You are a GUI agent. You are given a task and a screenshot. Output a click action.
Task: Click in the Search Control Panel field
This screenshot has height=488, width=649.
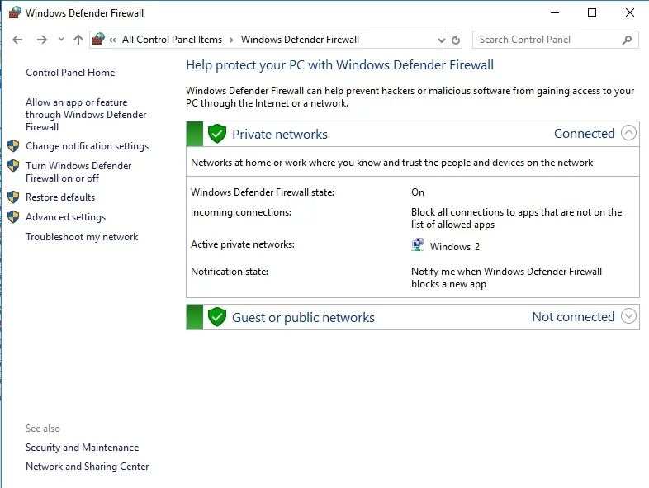coord(545,40)
